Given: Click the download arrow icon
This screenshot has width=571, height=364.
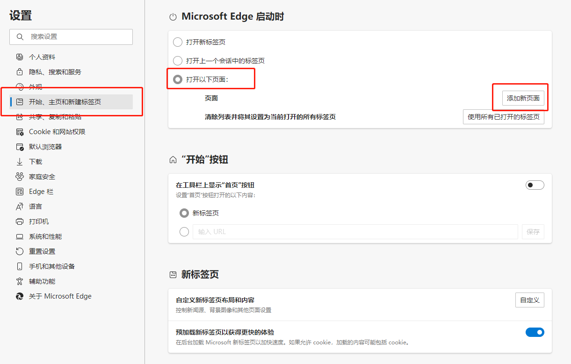Looking at the screenshot, I should click(20, 162).
